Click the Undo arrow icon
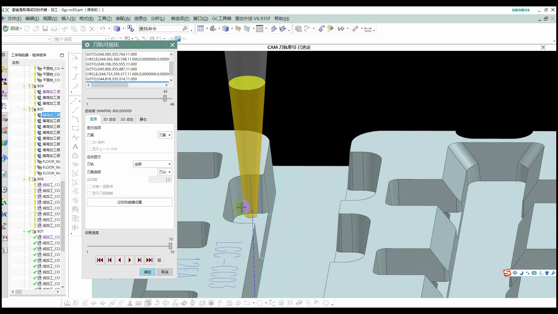Image resolution: width=558 pixels, height=314 pixels. pos(102,28)
